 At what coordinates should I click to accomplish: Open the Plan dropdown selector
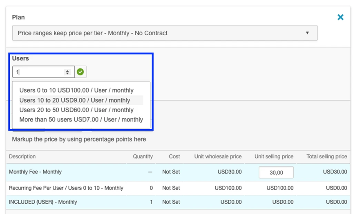(165, 33)
